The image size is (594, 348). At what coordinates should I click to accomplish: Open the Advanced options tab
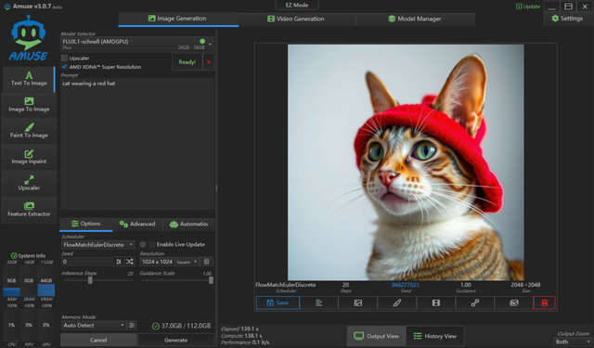click(x=137, y=224)
